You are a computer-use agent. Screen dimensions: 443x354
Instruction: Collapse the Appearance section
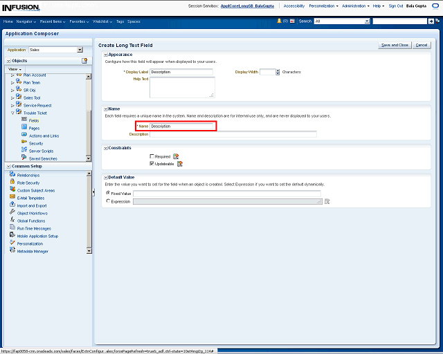105,54
